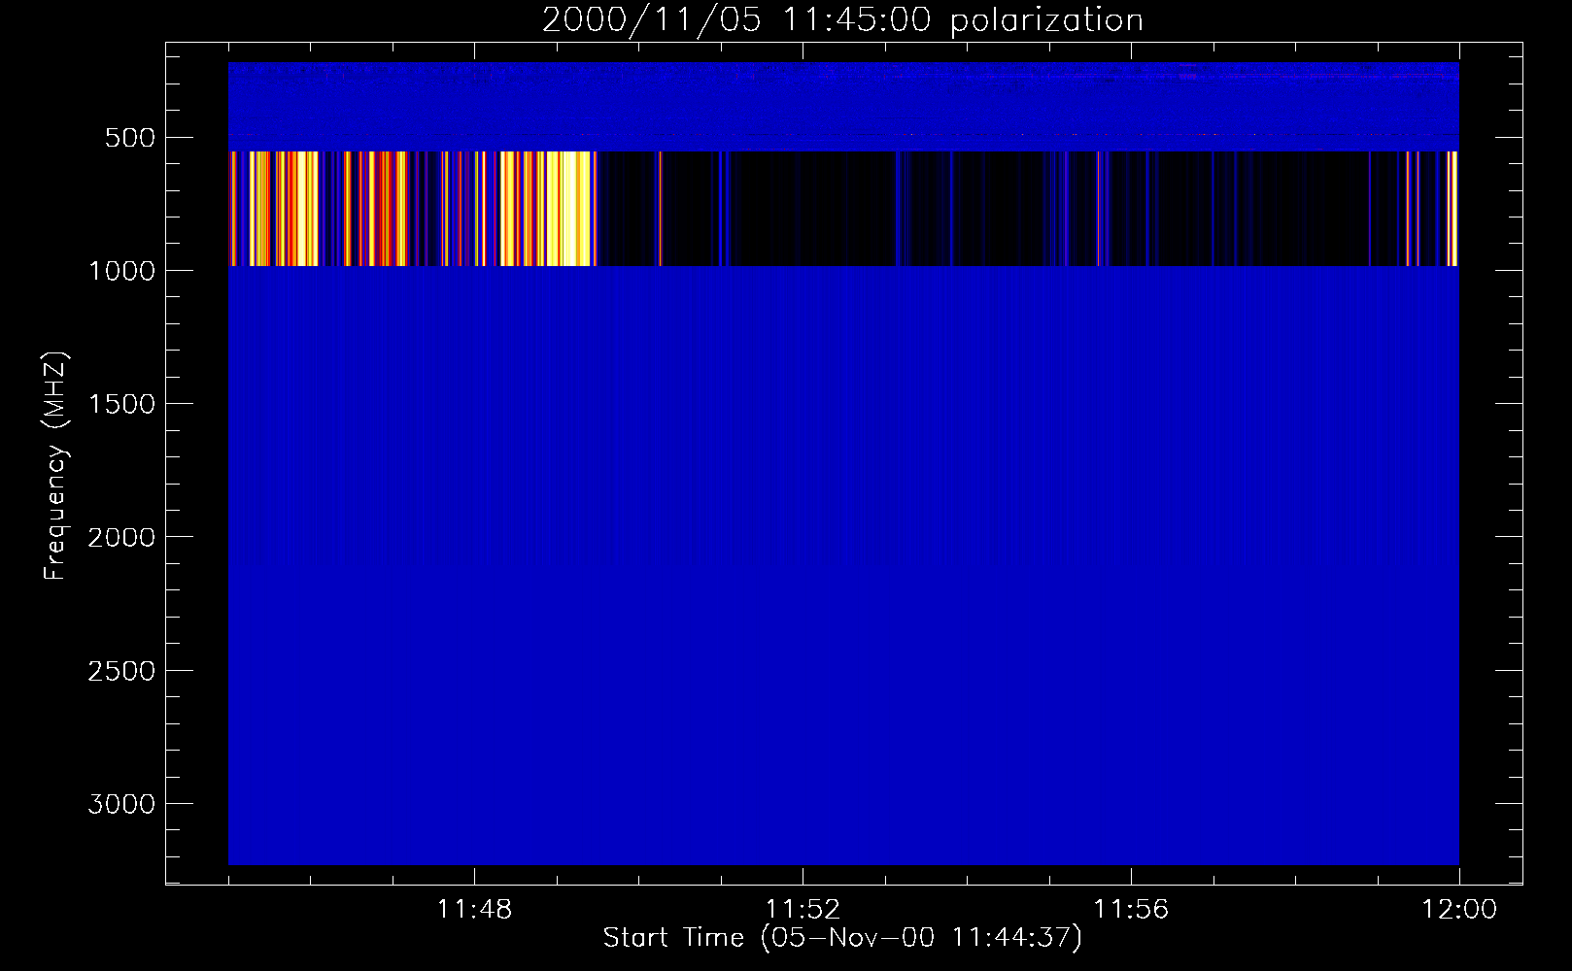
Task: Click the '1000' frequency tick label
Action: (121, 271)
